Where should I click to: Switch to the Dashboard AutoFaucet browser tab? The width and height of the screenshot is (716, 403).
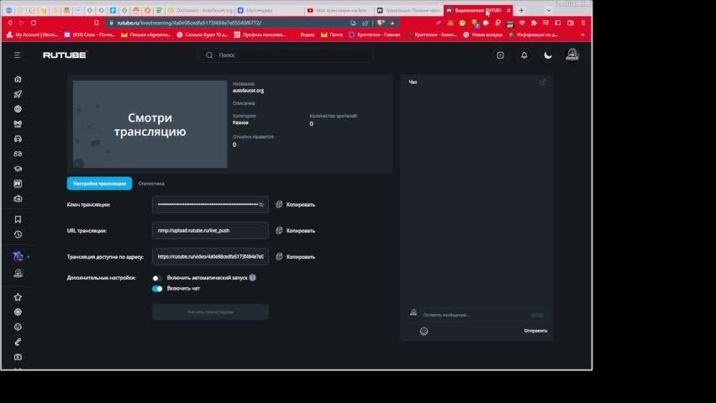200,10
